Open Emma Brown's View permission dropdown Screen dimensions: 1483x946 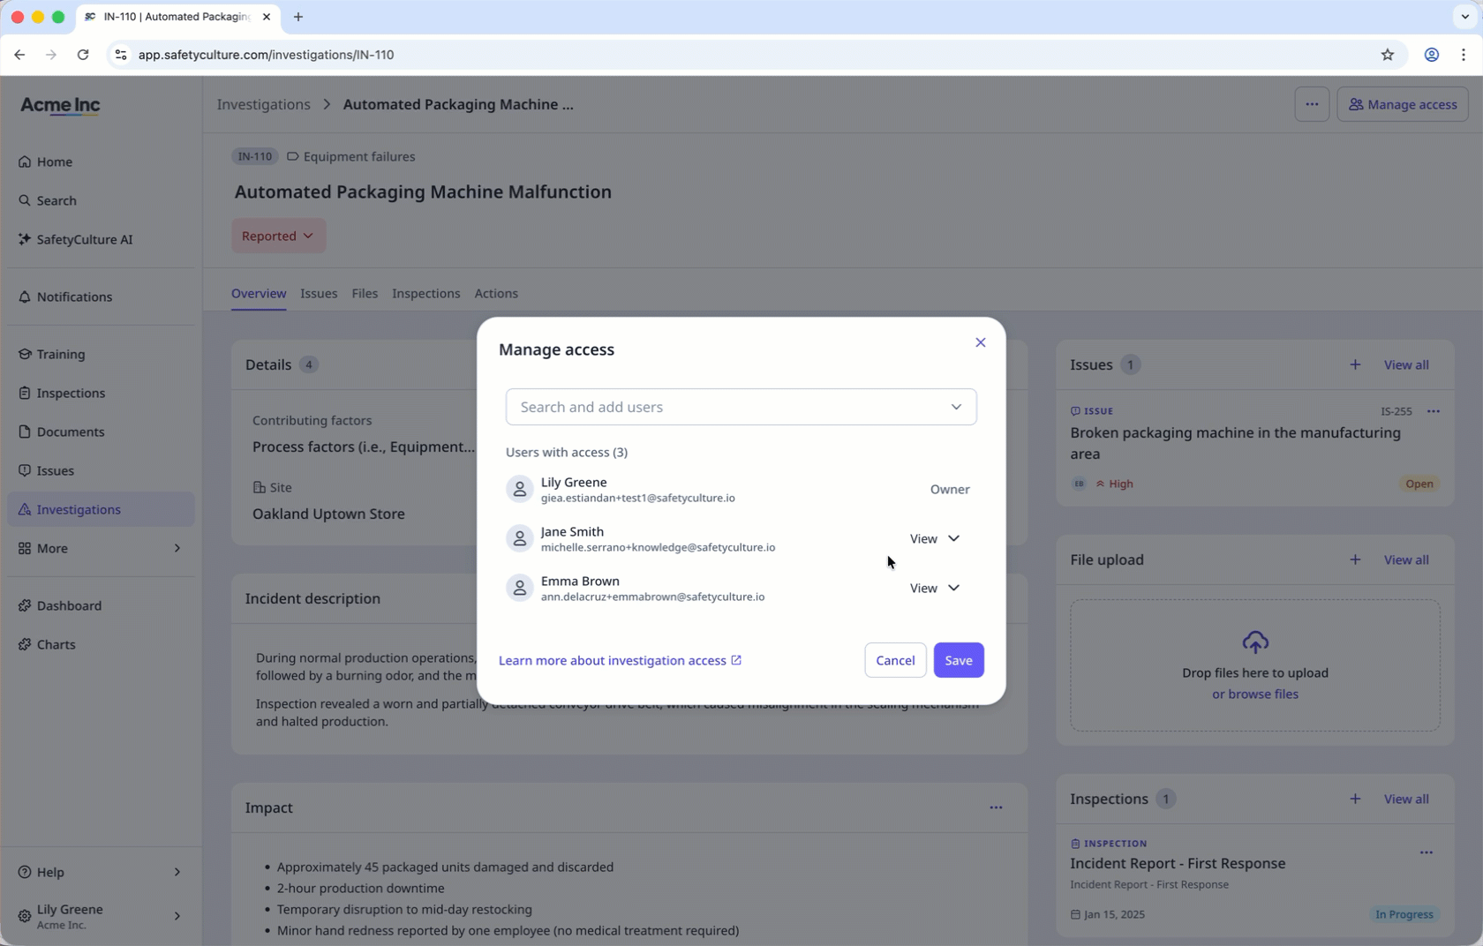coord(935,588)
